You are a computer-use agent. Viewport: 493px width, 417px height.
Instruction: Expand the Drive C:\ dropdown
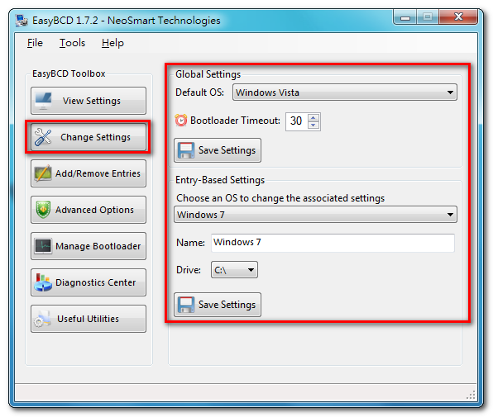click(234, 270)
